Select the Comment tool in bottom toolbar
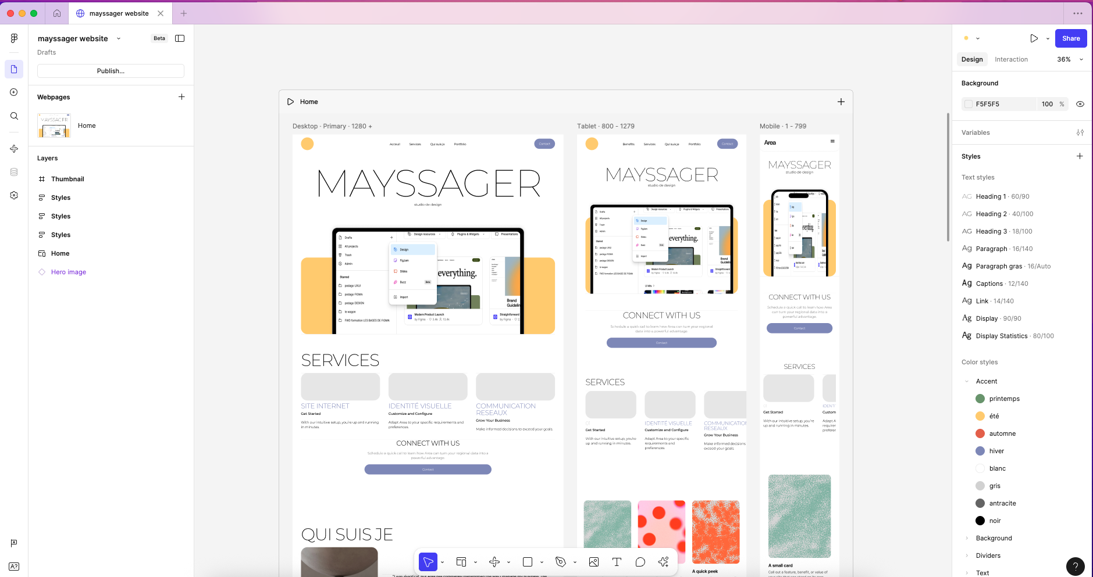Viewport: 1093px width, 577px height. coord(640,562)
